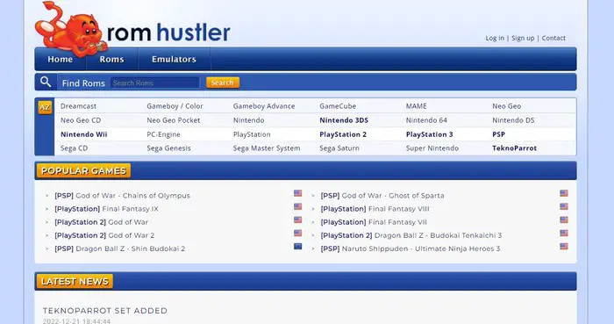Click the flag beside Final Fantasy IX
This screenshot has height=324, width=614.
(298, 206)
